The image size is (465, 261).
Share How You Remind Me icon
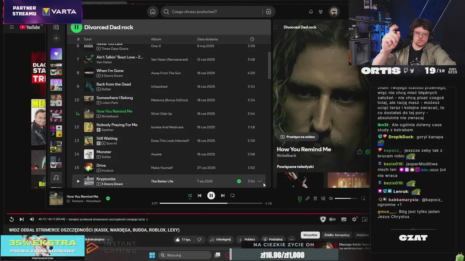tap(360, 152)
